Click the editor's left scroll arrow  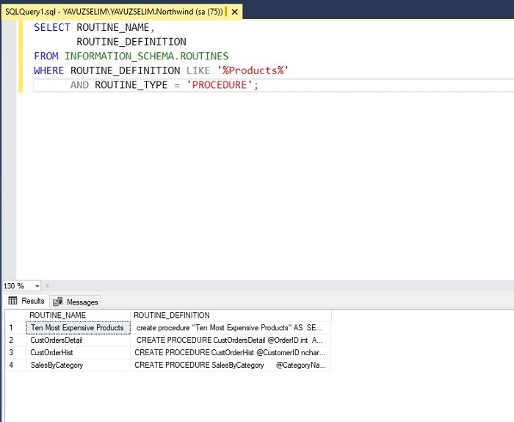[x=47, y=286]
